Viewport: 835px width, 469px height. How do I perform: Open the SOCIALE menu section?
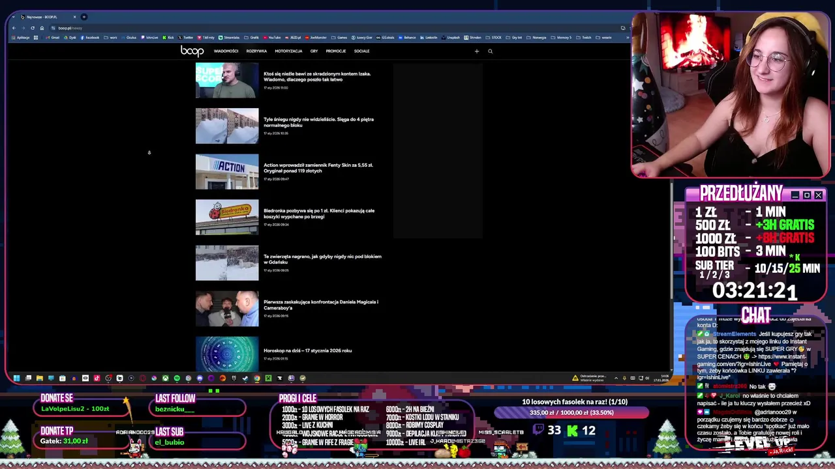tap(361, 51)
